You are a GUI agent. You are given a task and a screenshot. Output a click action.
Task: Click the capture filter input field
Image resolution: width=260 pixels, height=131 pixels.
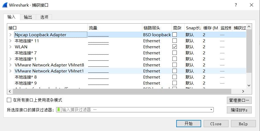[x=134, y=110]
